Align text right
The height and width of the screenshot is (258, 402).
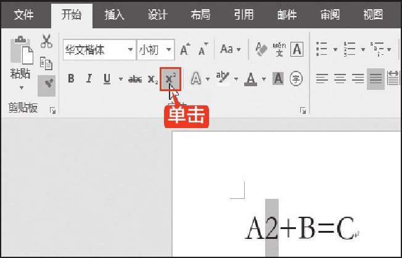358,79
